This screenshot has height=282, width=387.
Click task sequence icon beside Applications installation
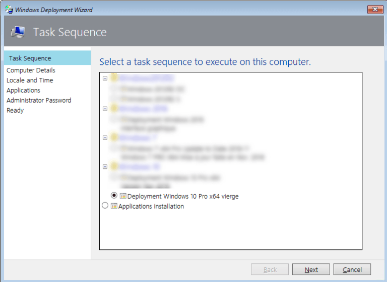114,206
